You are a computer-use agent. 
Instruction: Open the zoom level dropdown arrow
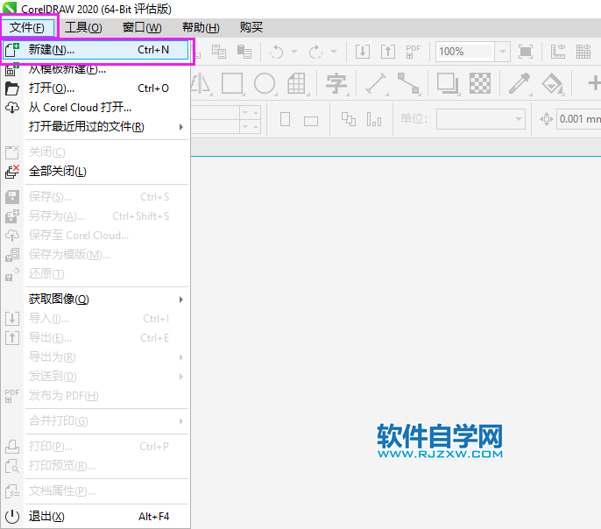(503, 52)
